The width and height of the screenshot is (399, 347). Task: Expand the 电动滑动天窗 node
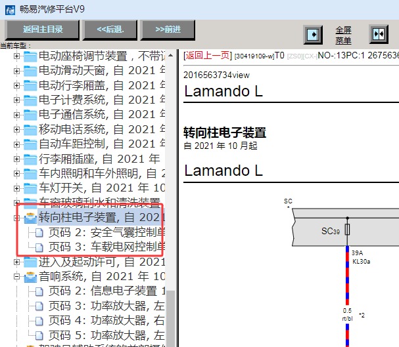click(16, 71)
